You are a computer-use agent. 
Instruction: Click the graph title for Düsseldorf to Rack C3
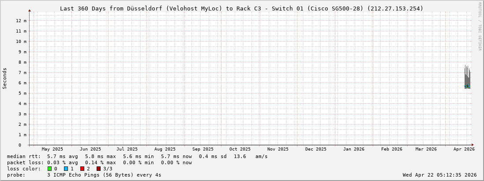coord(241,8)
